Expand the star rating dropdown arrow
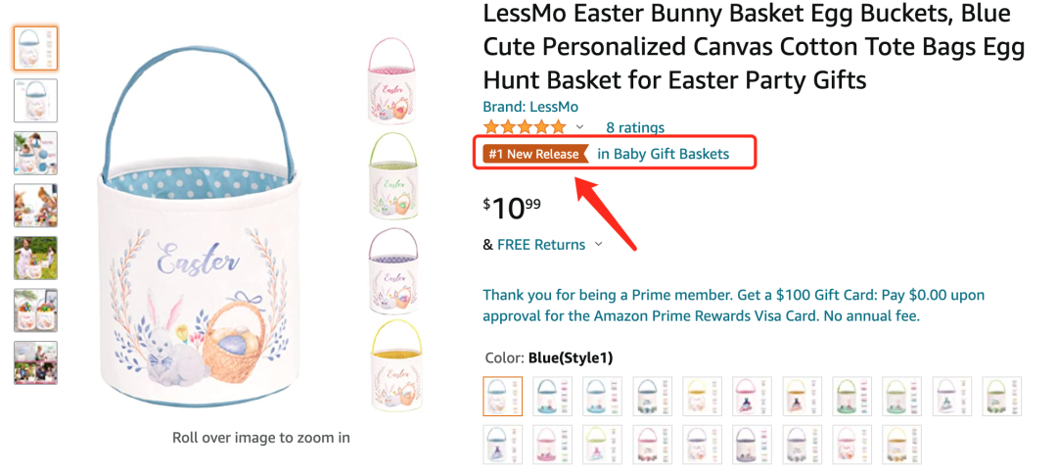The image size is (1057, 474). coord(579,127)
